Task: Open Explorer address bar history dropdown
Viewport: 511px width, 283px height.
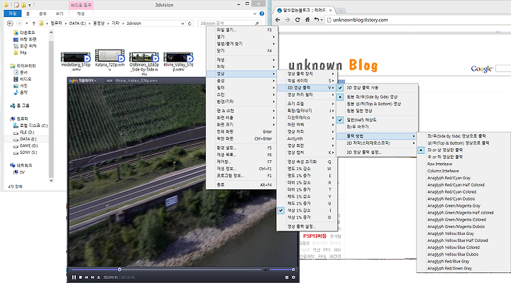Action: 182,23
